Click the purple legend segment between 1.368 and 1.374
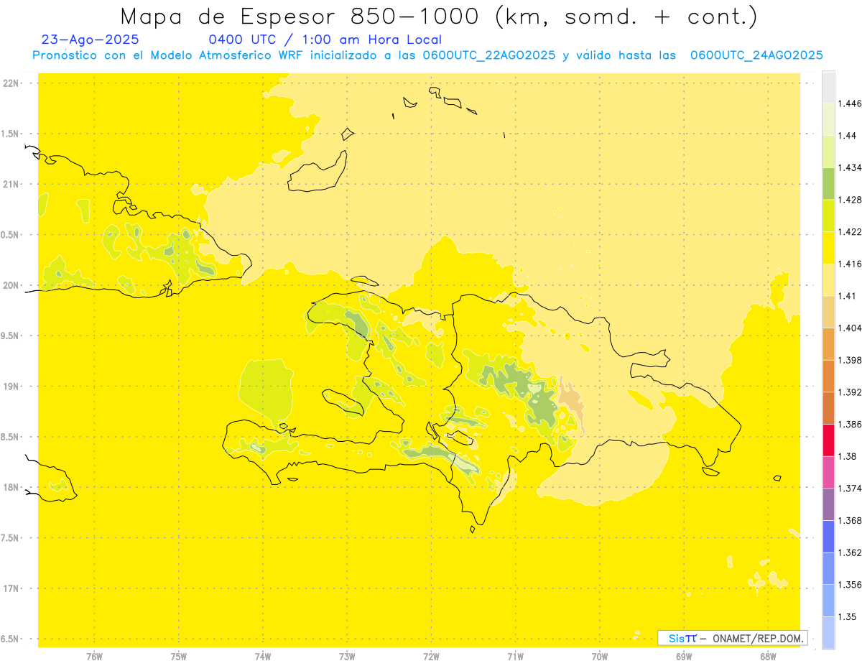The height and width of the screenshot is (666, 862). coord(828,504)
